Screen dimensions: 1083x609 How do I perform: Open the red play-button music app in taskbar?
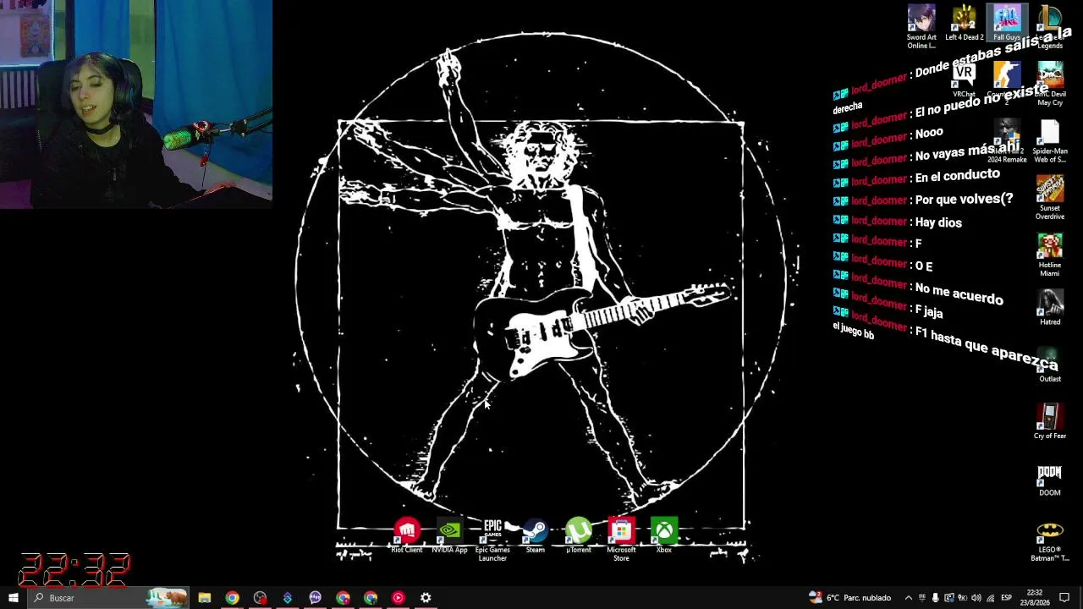[x=399, y=598]
